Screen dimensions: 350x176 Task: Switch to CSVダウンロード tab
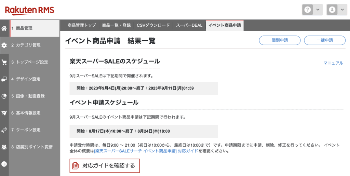tap(153, 25)
